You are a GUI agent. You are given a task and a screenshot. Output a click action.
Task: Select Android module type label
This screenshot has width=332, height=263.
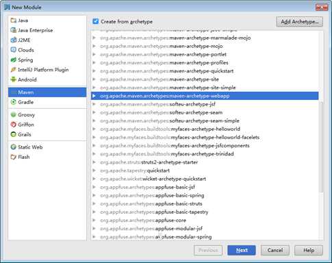[x=27, y=79]
